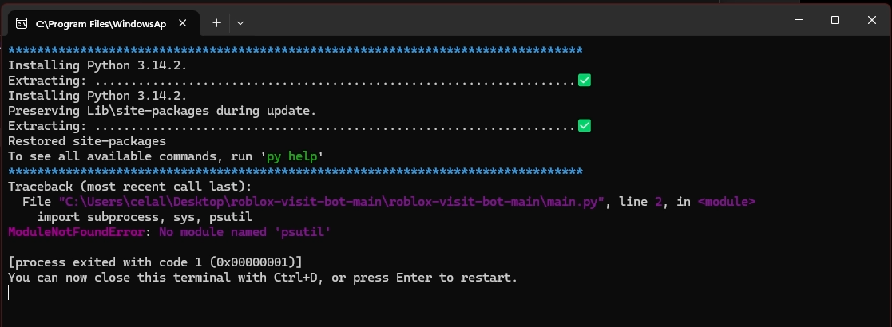Click the green 'py help' command text

[x=291, y=156]
